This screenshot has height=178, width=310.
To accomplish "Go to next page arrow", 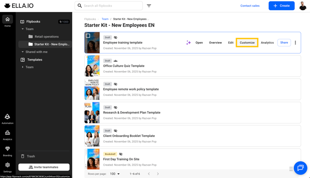I will point(158,174).
